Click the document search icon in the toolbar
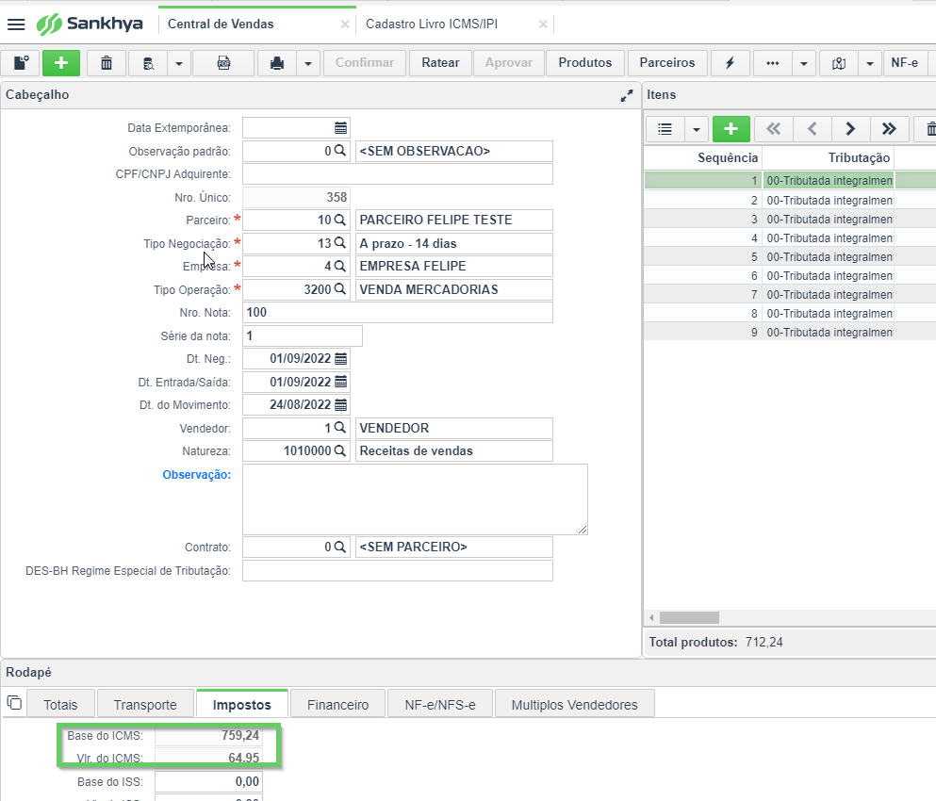This screenshot has width=936, height=801. tap(149, 63)
